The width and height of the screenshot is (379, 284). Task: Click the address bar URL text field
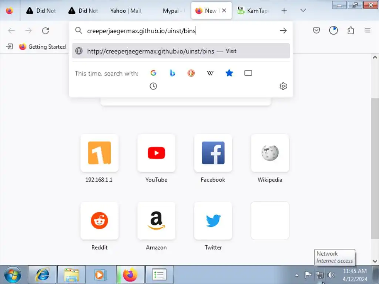[181, 31]
